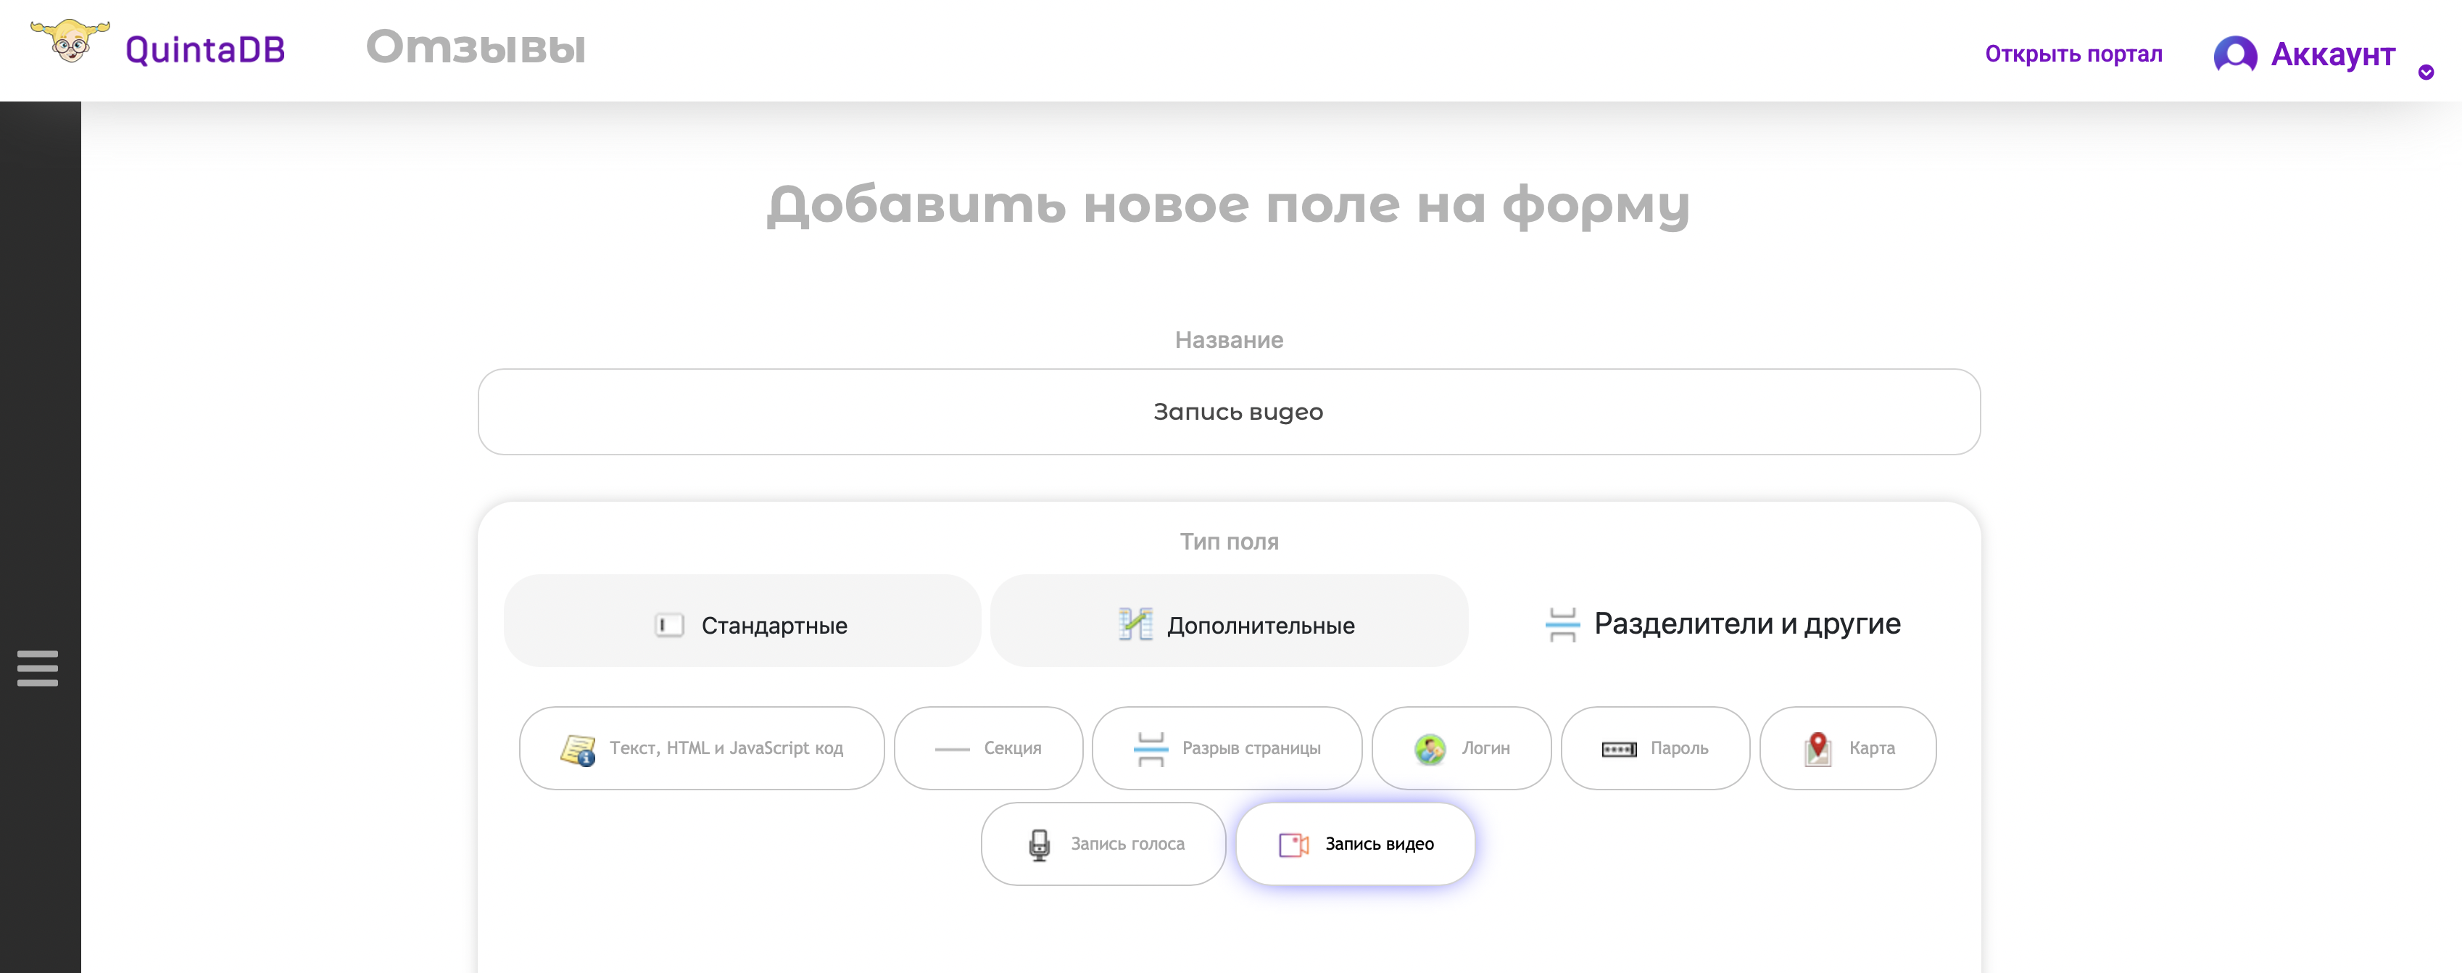
Task: Click the Дополнительные table icon
Action: point(1135,624)
